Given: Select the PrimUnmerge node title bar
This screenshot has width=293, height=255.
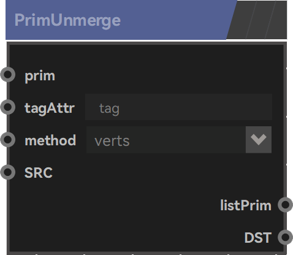Looking at the screenshot, I should point(121,20).
